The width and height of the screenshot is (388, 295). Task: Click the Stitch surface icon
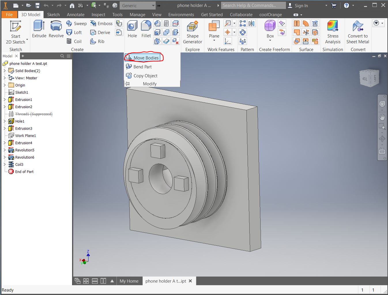click(x=297, y=23)
